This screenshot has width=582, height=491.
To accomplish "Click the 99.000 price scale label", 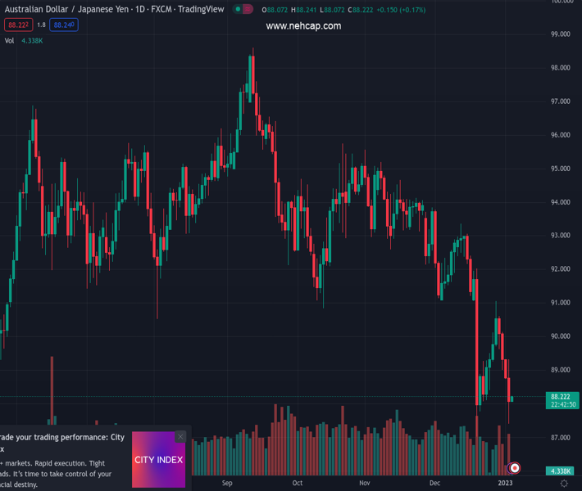I will pyautogui.click(x=561, y=34).
